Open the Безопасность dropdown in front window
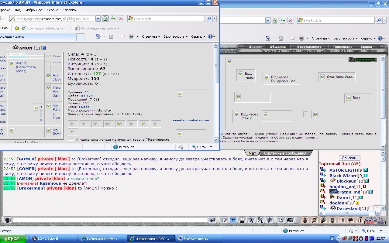 (x=176, y=36)
